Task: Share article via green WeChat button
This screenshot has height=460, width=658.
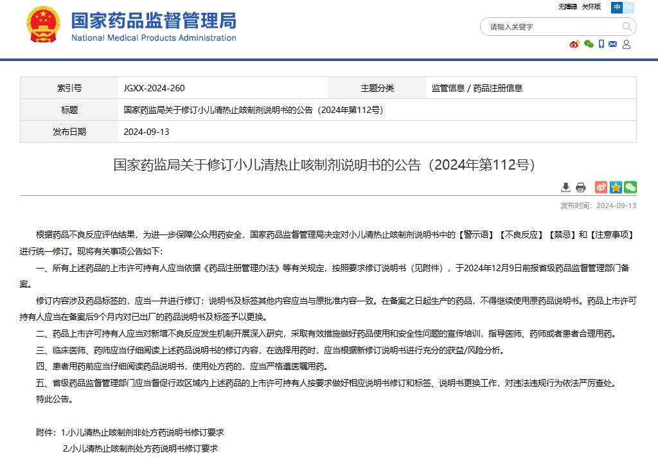Action: (x=630, y=187)
